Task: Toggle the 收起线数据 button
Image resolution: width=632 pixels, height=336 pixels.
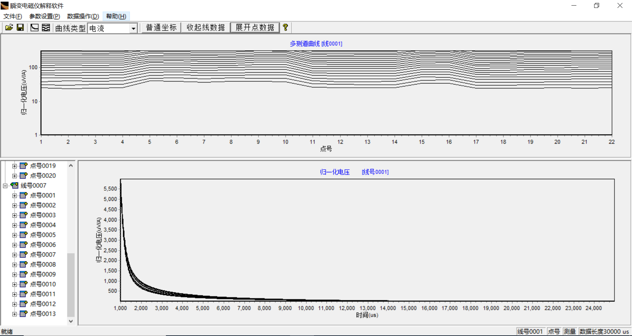Action: 205,28
